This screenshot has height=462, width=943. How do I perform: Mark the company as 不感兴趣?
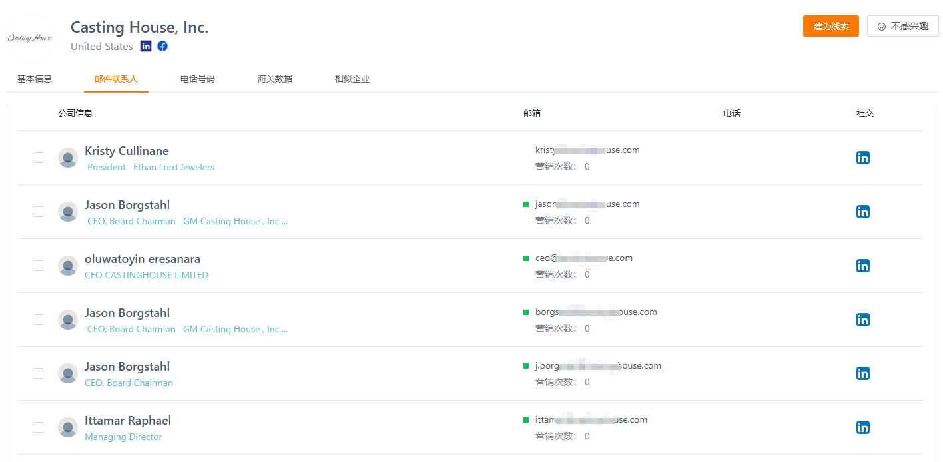(903, 26)
